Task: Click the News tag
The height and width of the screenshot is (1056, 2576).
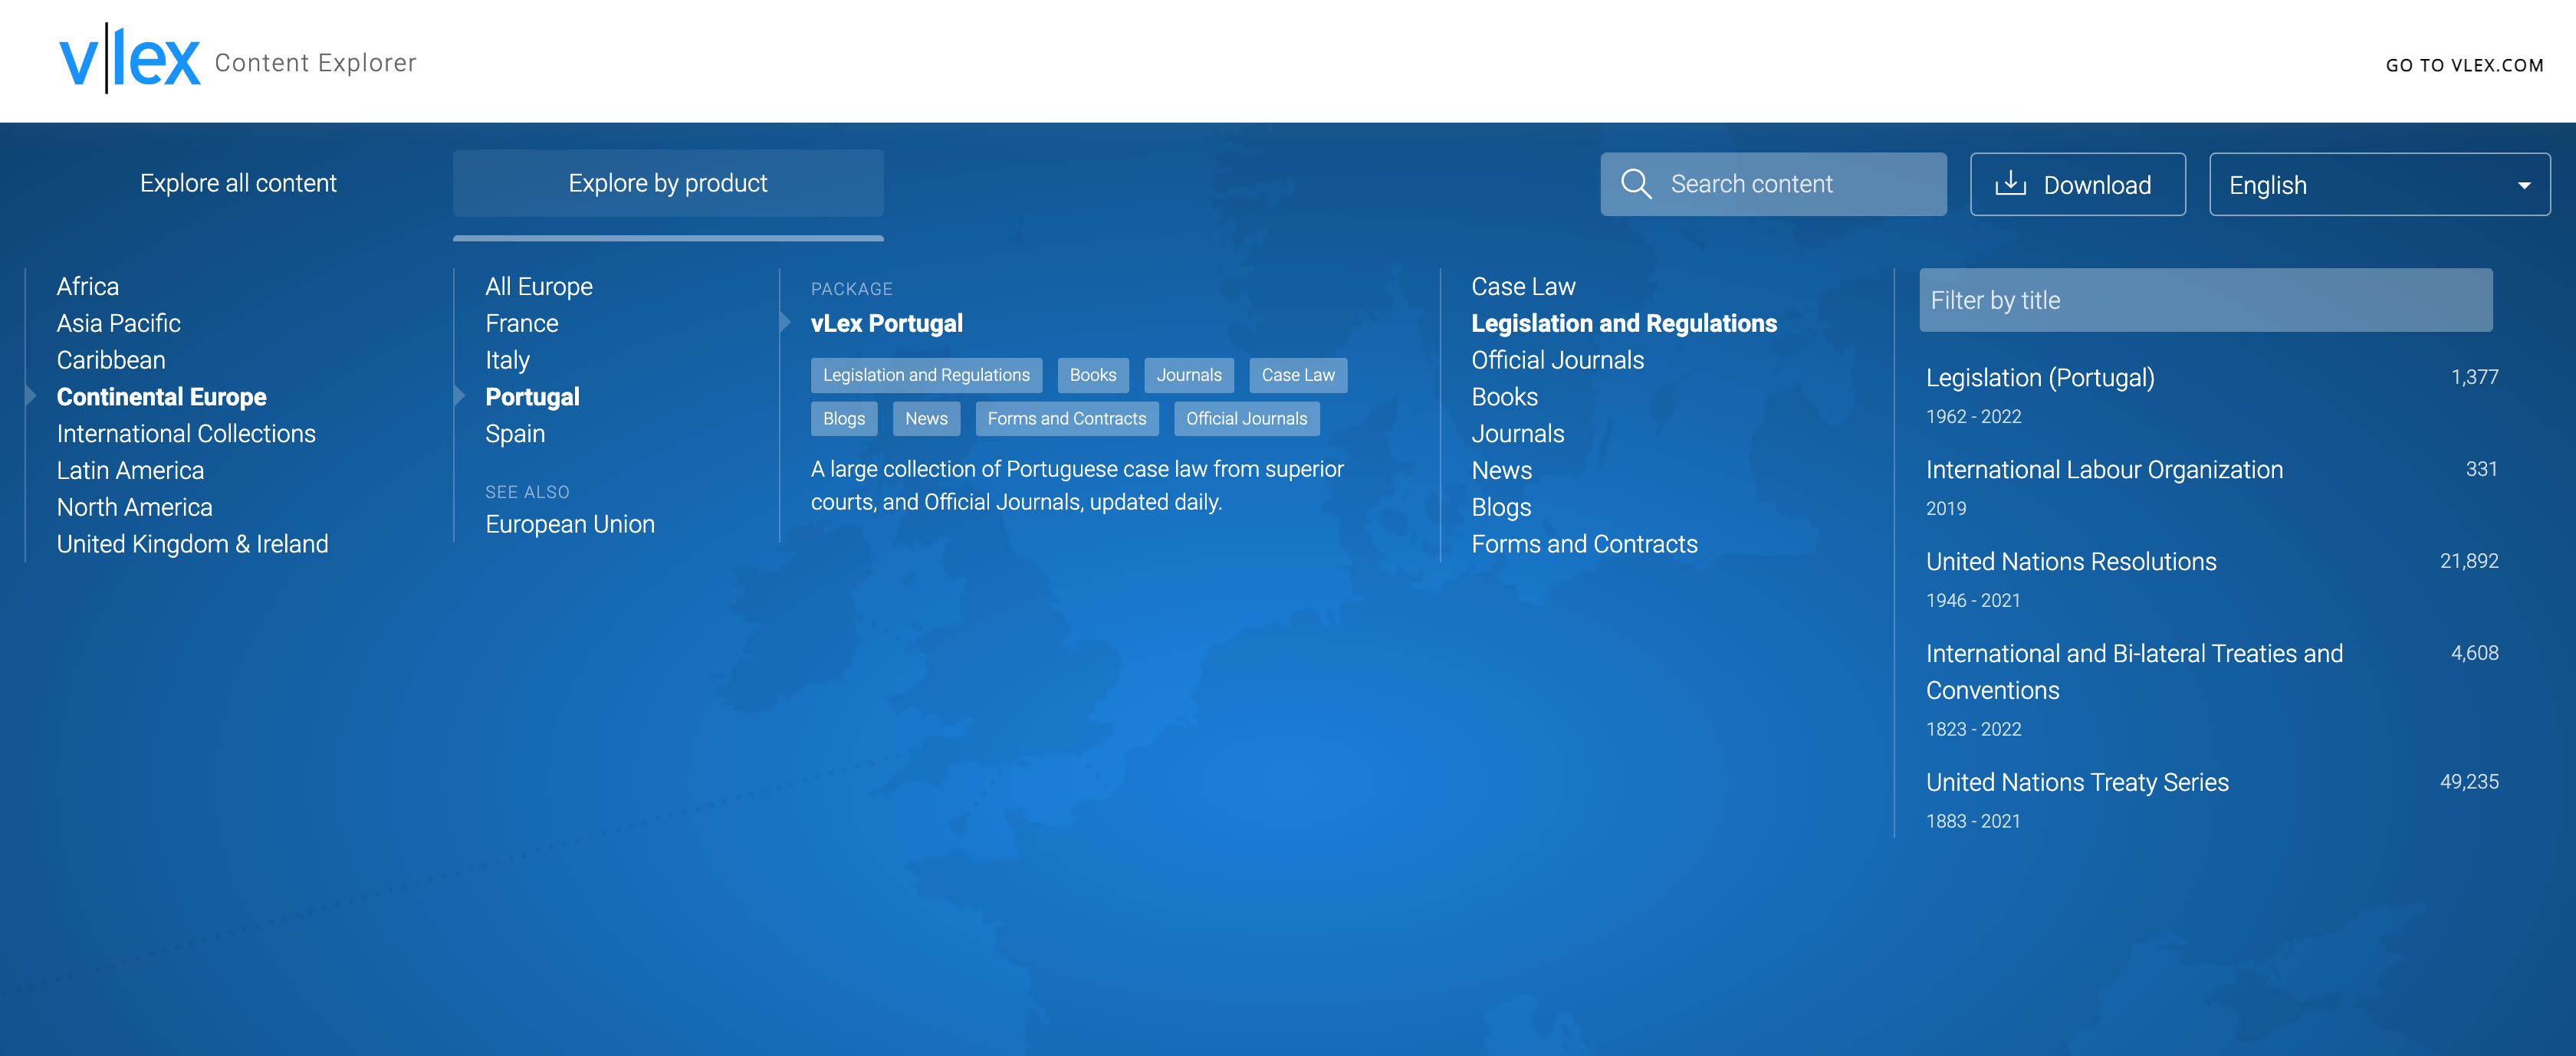Action: tap(926, 419)
